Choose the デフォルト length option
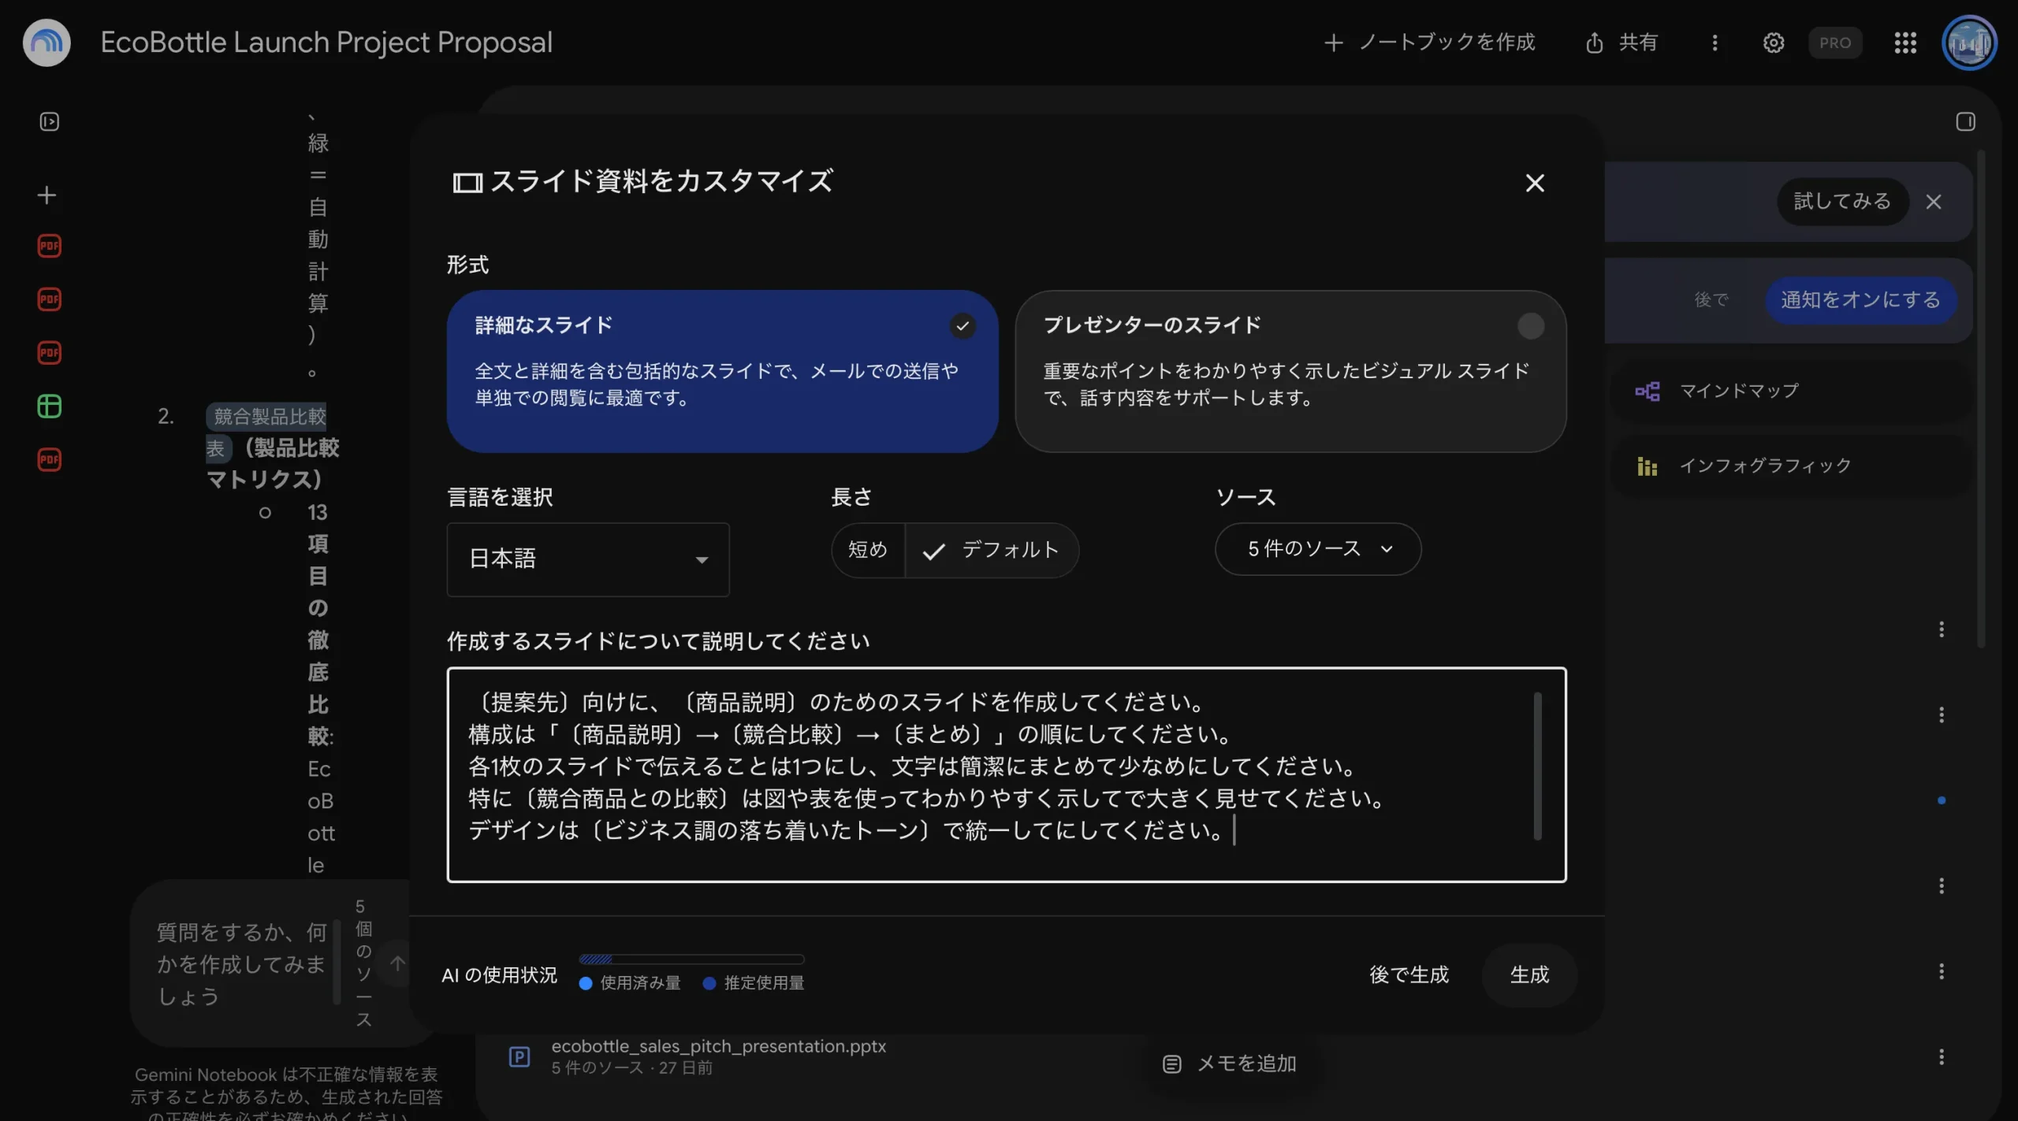 click(x=992, y=550)
